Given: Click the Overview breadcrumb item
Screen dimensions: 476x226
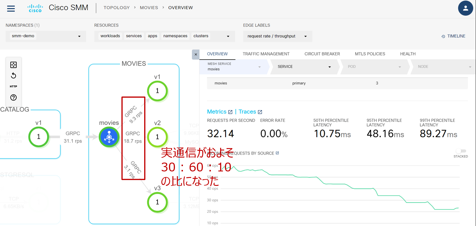Looking at the screenshot, I should (181, 8).
